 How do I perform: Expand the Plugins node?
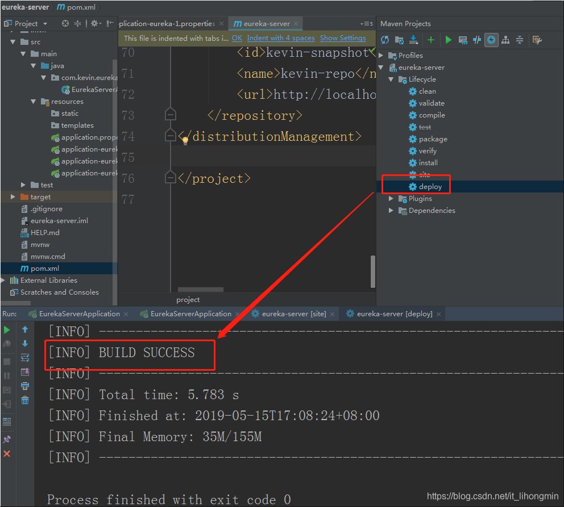391,199
